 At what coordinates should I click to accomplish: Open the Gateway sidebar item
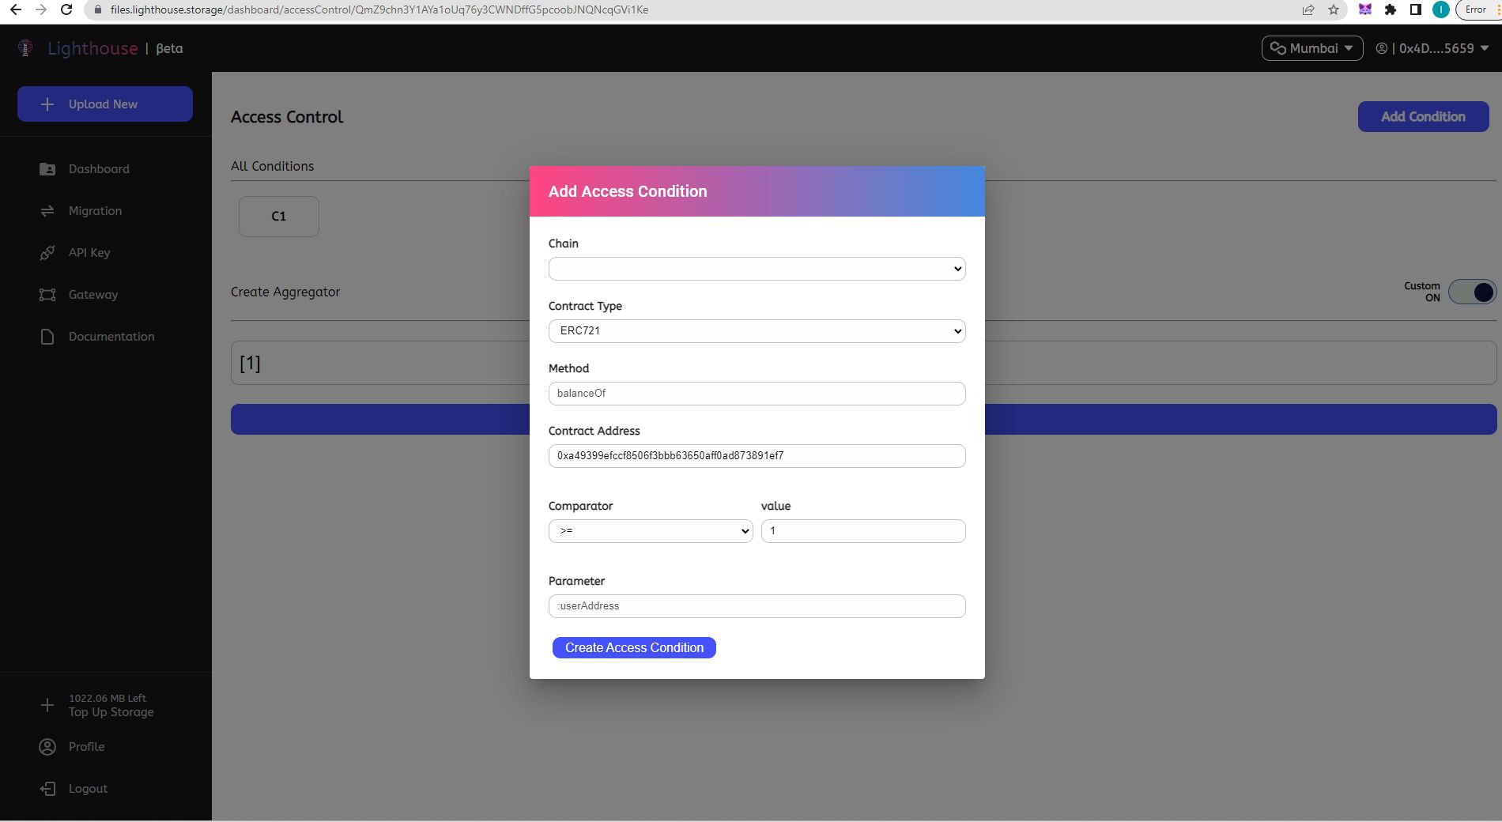(93, 295)
